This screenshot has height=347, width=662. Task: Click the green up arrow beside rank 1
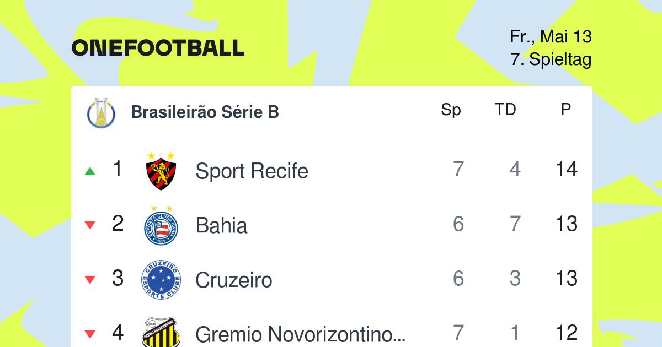click(90, 171)
